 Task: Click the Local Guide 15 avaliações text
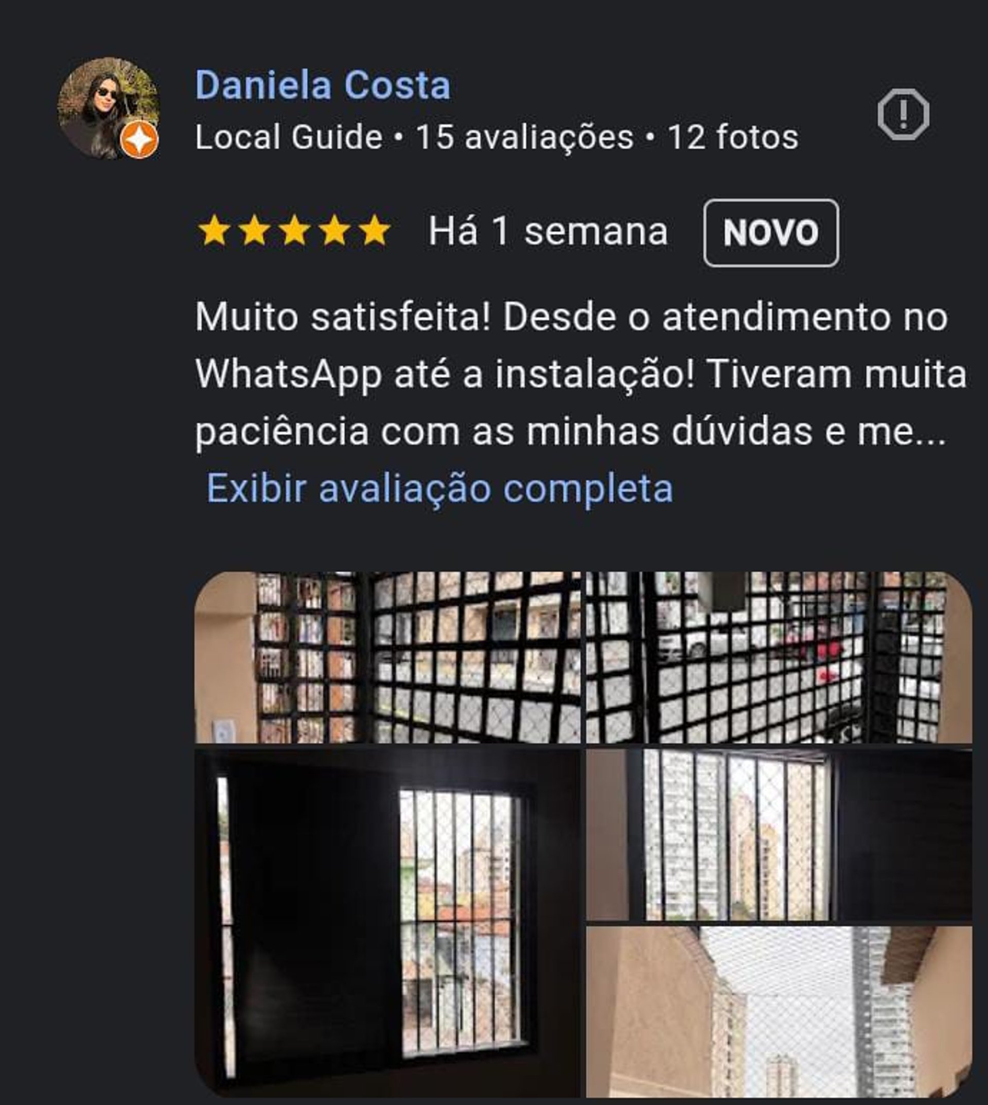pyautogui.click(x=414, y=137)
